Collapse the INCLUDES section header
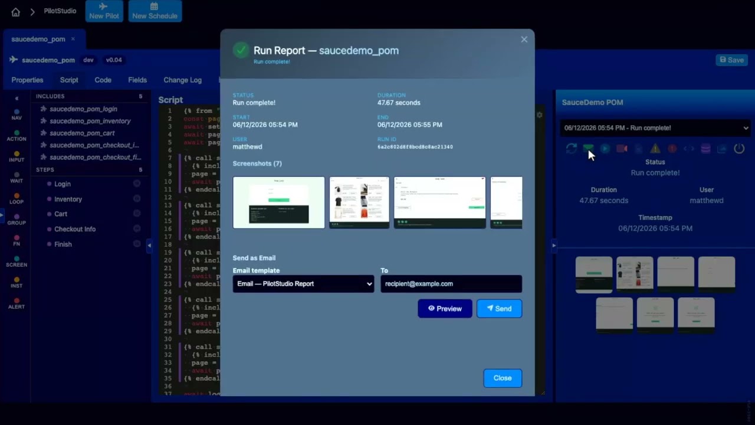755x425 pixels. [x=88, y=96]
